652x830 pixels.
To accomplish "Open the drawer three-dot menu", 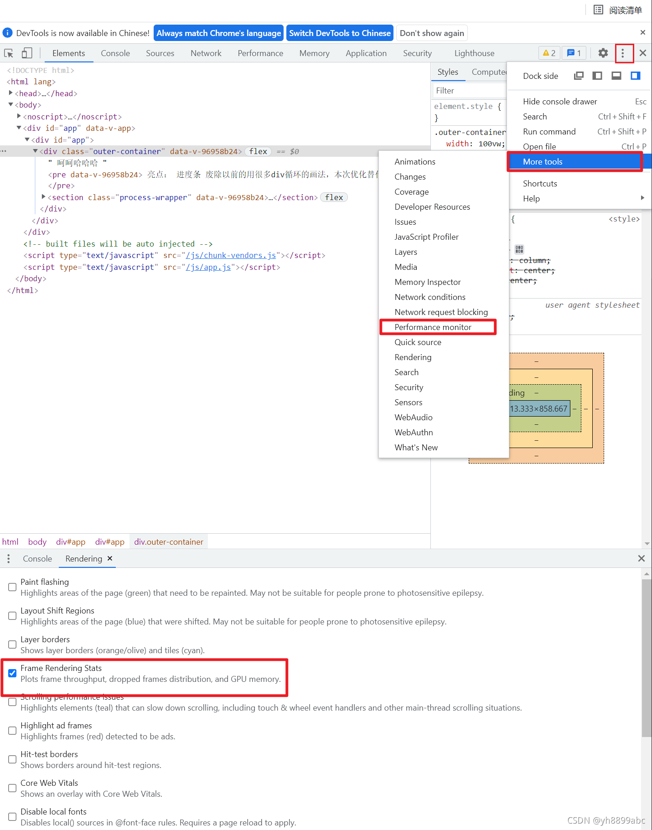I will tap(8, 558).
